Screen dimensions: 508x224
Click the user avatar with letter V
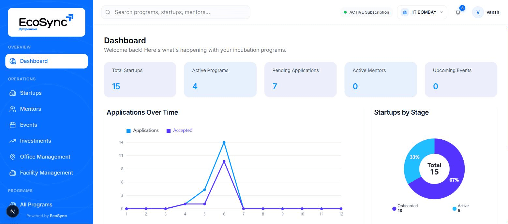pos(478,12)
